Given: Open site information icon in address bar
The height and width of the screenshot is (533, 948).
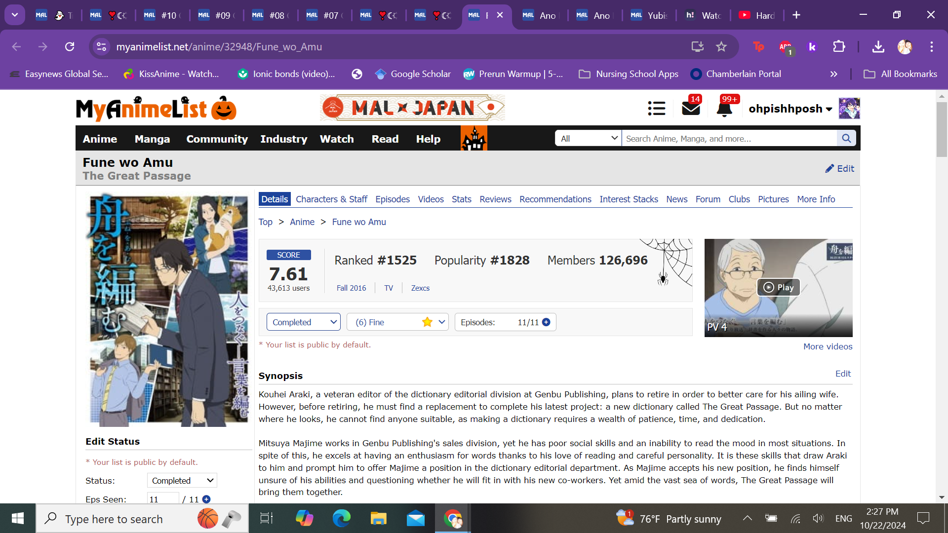Looking at the screenshot, I should click(101, 47).
